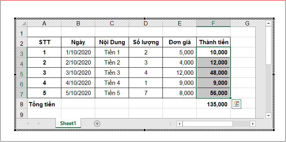The height and width of the screenshot is (142, 286).
Task: Select the STT header cell
Action: [x=44, y=42]
